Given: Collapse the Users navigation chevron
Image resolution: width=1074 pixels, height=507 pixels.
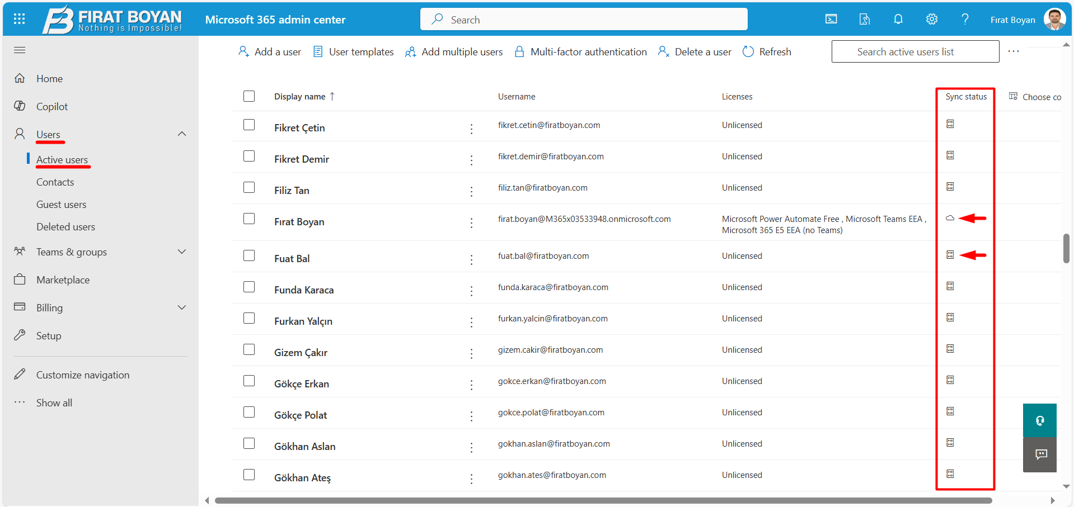Looking at the screenshot, I should 182,134.
